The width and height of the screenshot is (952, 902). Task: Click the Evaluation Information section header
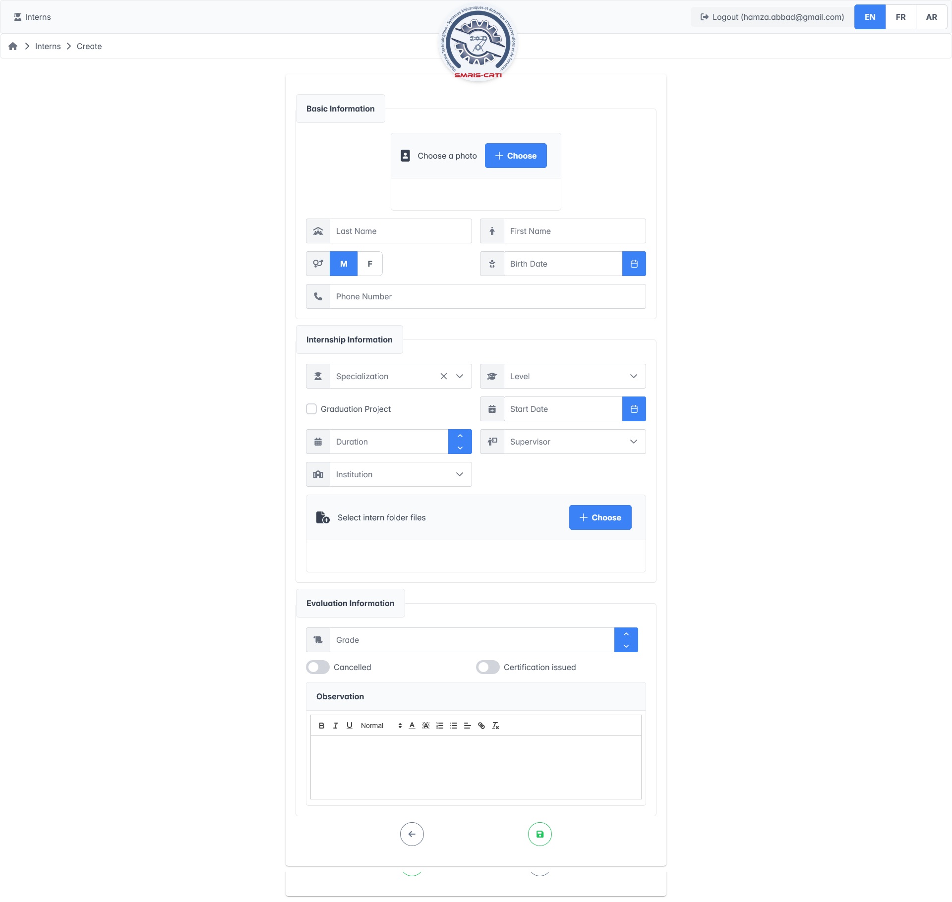(350, 603)
